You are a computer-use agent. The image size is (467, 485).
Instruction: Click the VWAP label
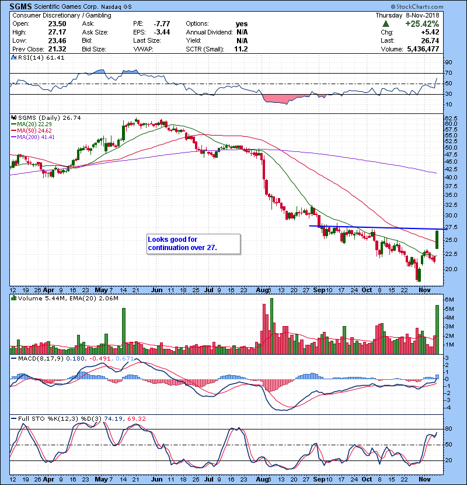click(x=143, y=49)
